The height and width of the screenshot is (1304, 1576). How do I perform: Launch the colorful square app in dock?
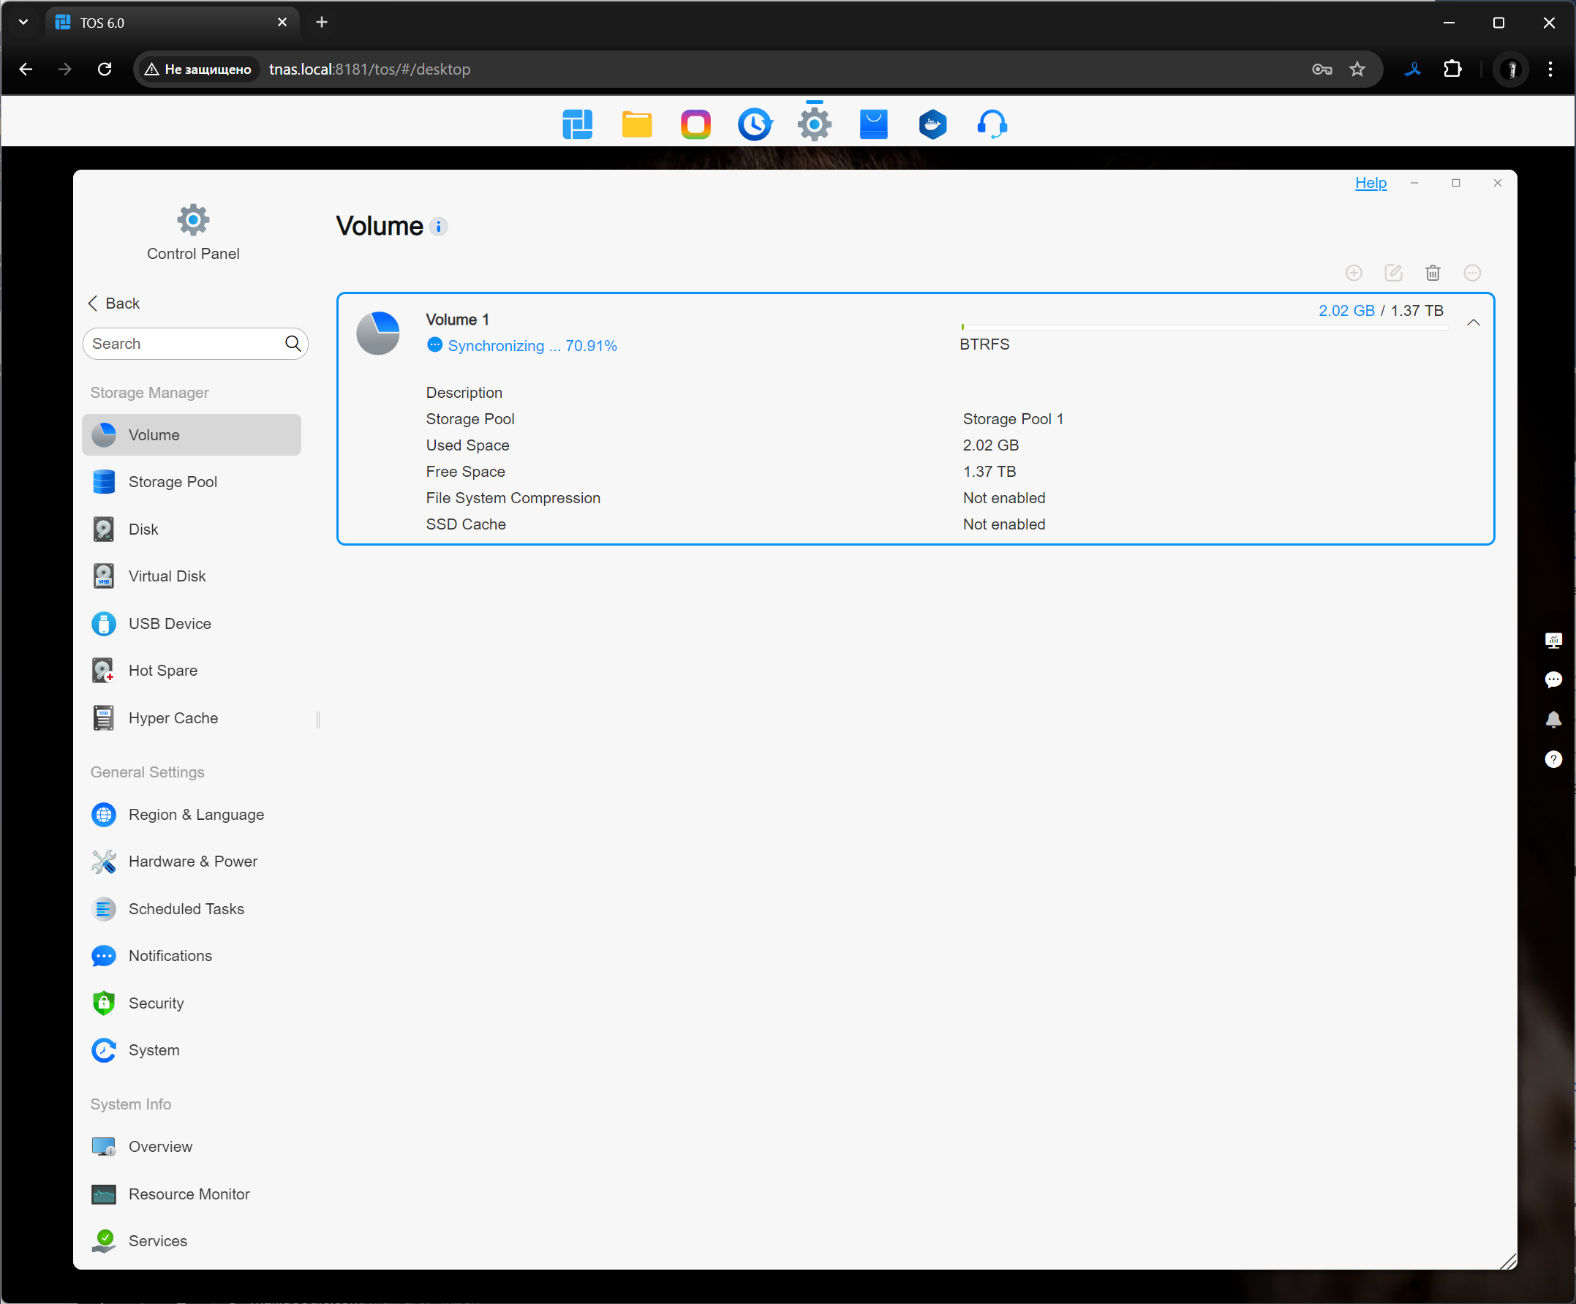(x=695, y=124)
